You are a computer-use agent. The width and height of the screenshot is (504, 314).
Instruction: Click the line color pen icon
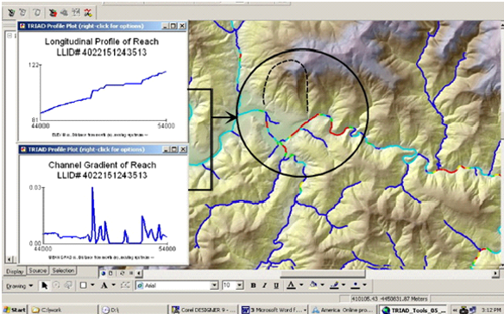[335, 285]
